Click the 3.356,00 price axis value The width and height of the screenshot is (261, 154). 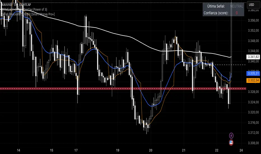253,20
